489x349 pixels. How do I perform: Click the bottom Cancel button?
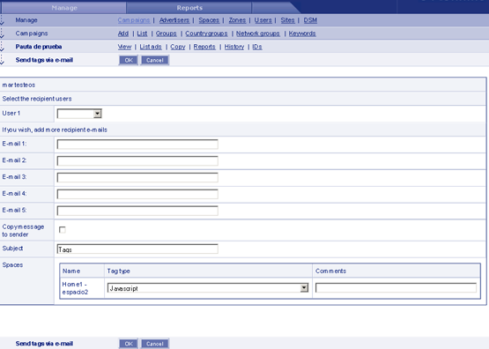(x=155, y=344)
